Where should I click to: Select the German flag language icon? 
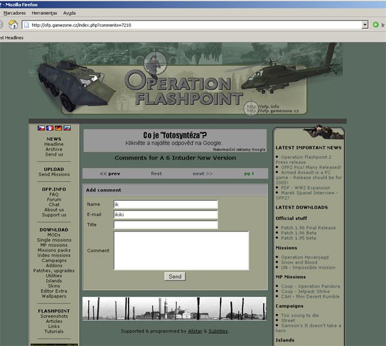point(59,128)
